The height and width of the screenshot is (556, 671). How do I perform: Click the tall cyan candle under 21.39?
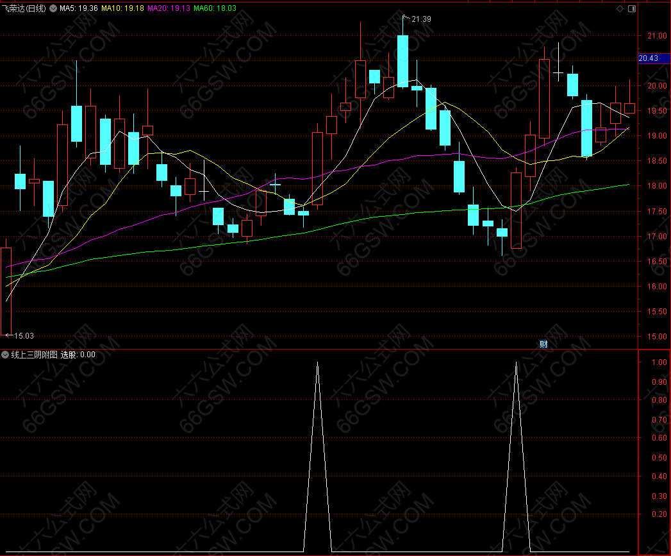tap(402, 61)
